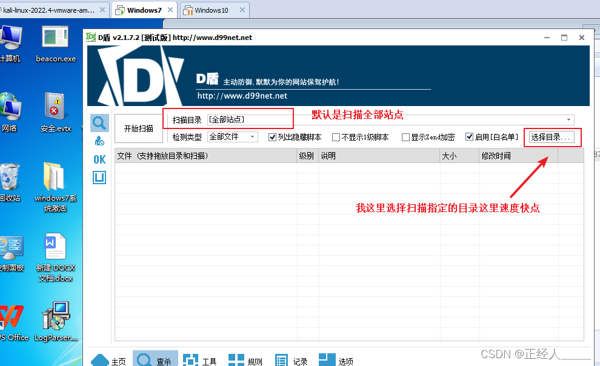
Task: Click the person-lock icon in sidebar
Action: coord(99,141)
